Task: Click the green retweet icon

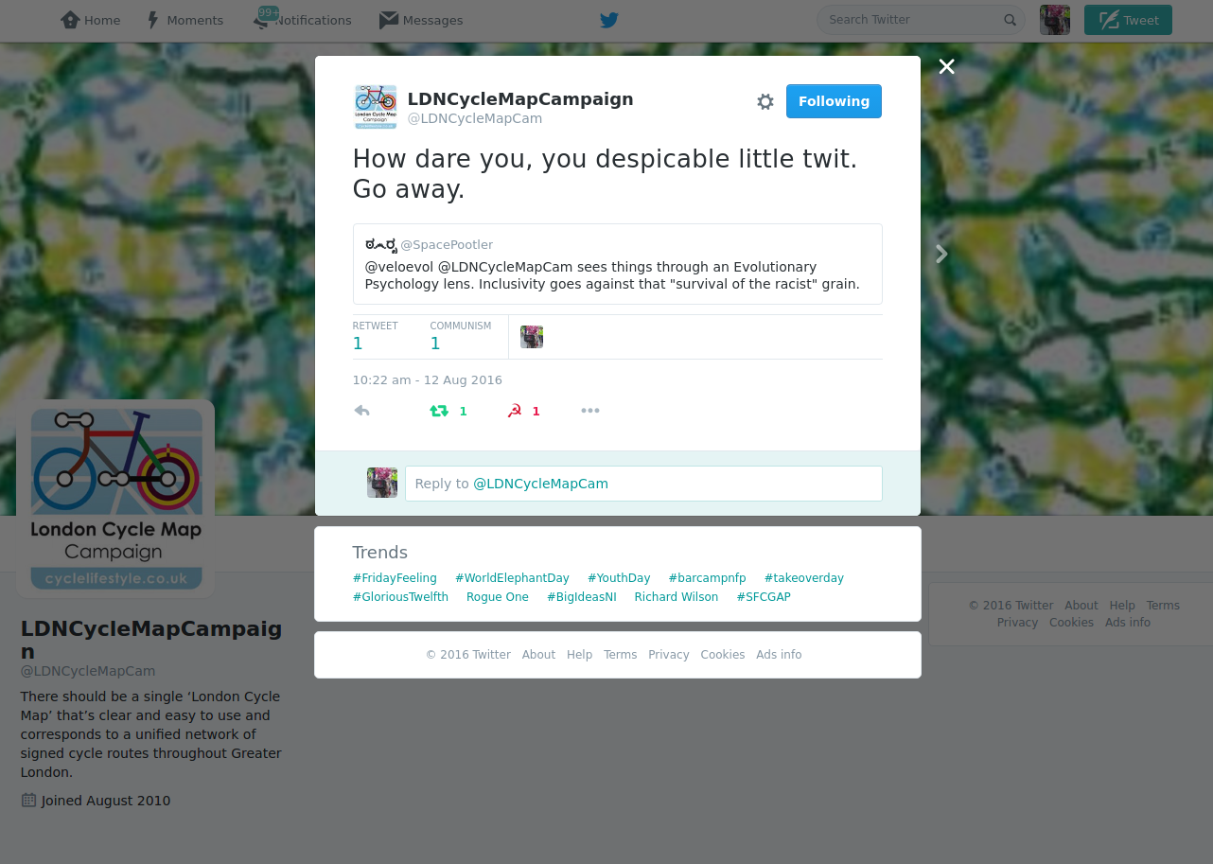Action: pyautogui.click(x=439, y=411)
